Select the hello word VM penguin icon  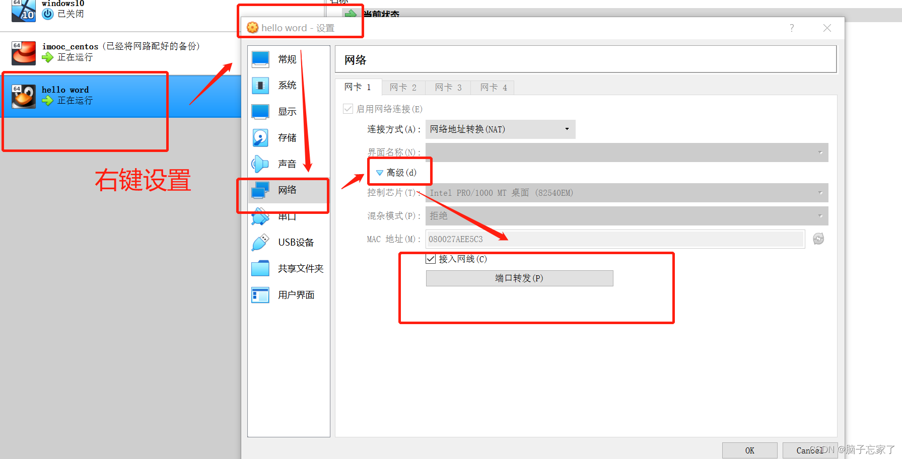point(24,96)
